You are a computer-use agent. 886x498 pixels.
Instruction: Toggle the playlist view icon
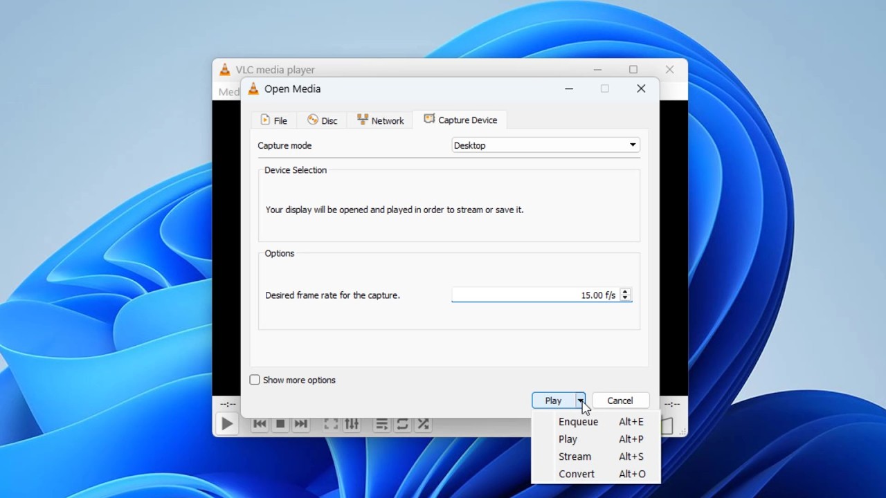[x=381, y=424]
